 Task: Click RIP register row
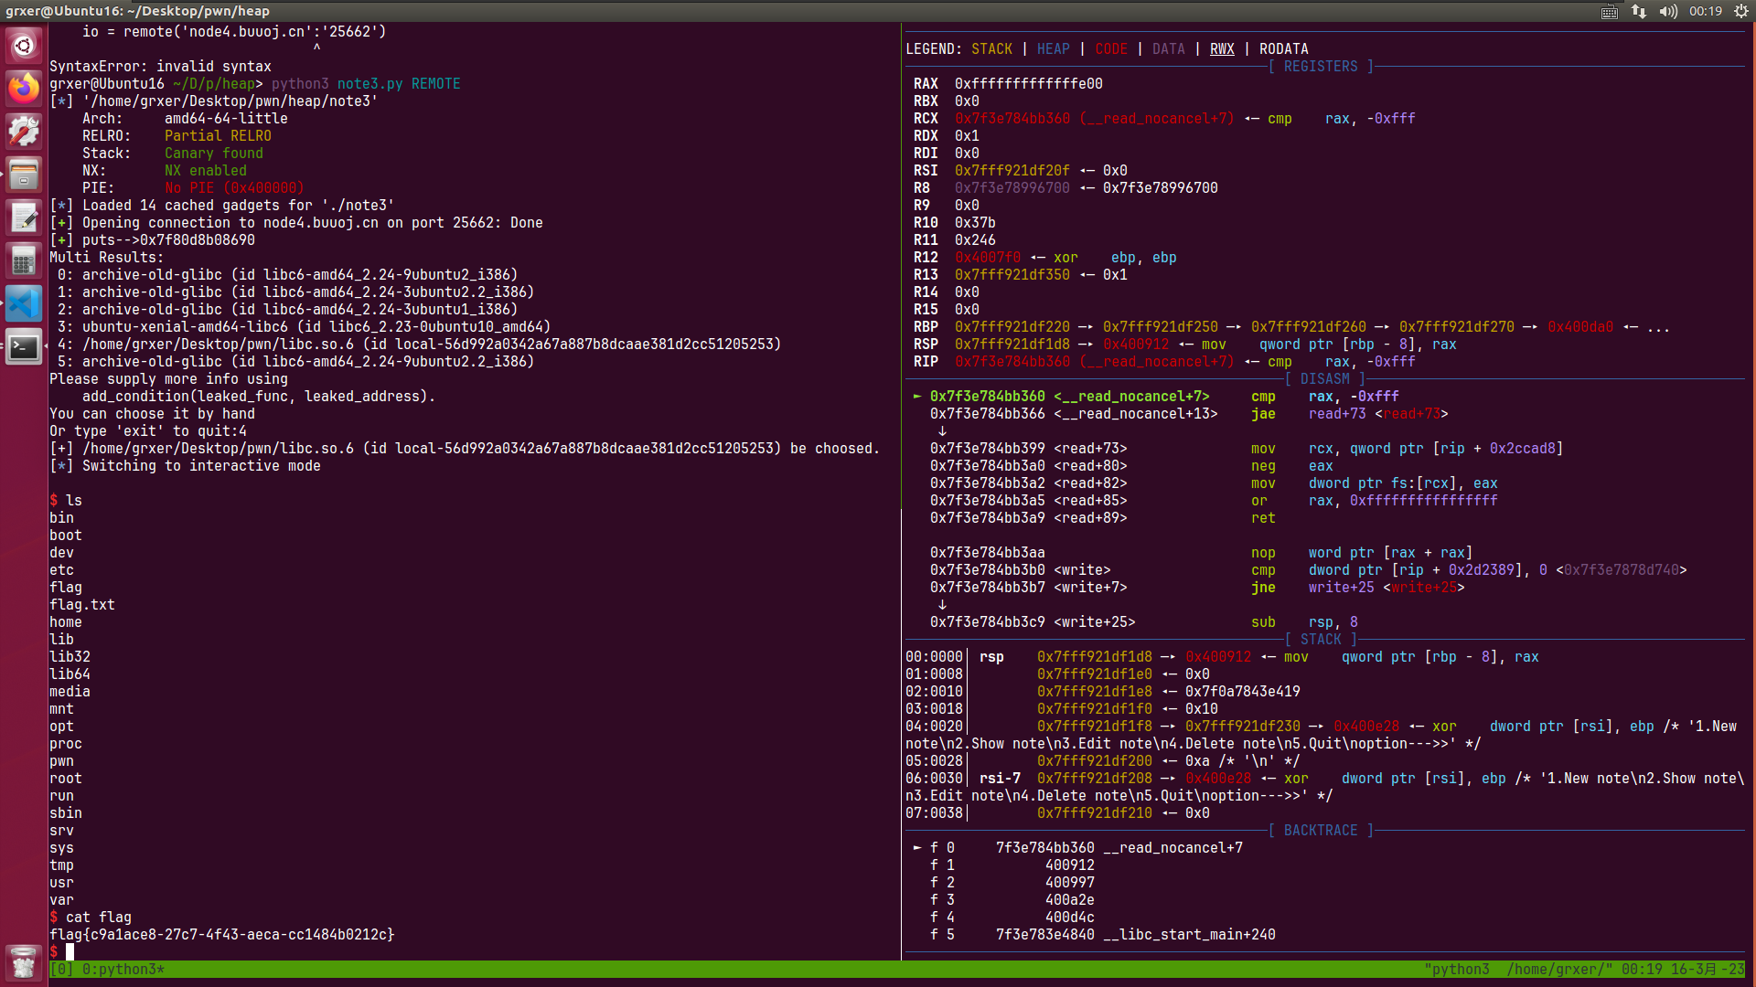coord(1163,362)
